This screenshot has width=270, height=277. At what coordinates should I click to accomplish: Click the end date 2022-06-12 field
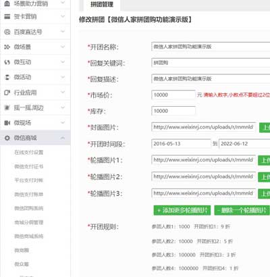pos(244,144)
